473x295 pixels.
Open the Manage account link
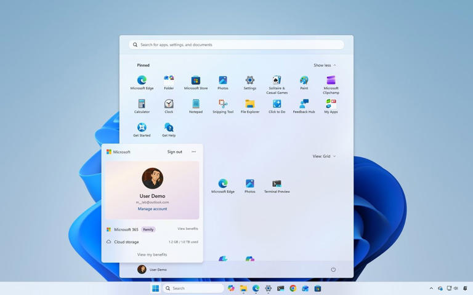152,208
